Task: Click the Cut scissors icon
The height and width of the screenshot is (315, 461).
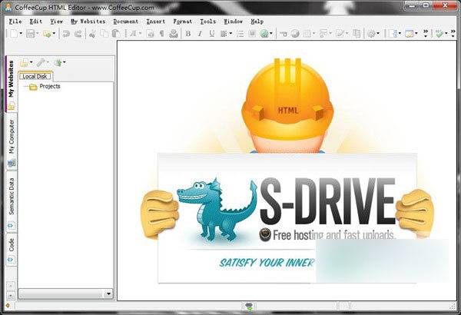Action: click(x=92, y=35)
